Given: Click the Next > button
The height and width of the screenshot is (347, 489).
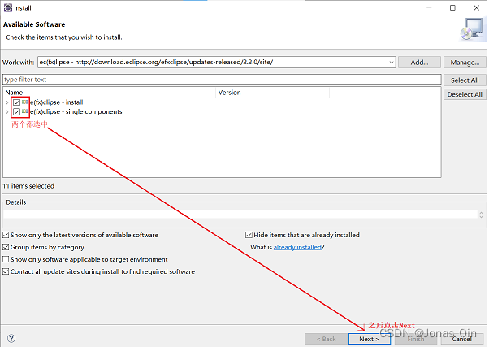Looking at the screenshot, I should pyautogui.click(x=370, y=339).
